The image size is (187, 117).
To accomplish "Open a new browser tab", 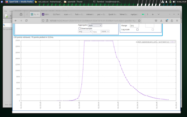I will point(153,14).
